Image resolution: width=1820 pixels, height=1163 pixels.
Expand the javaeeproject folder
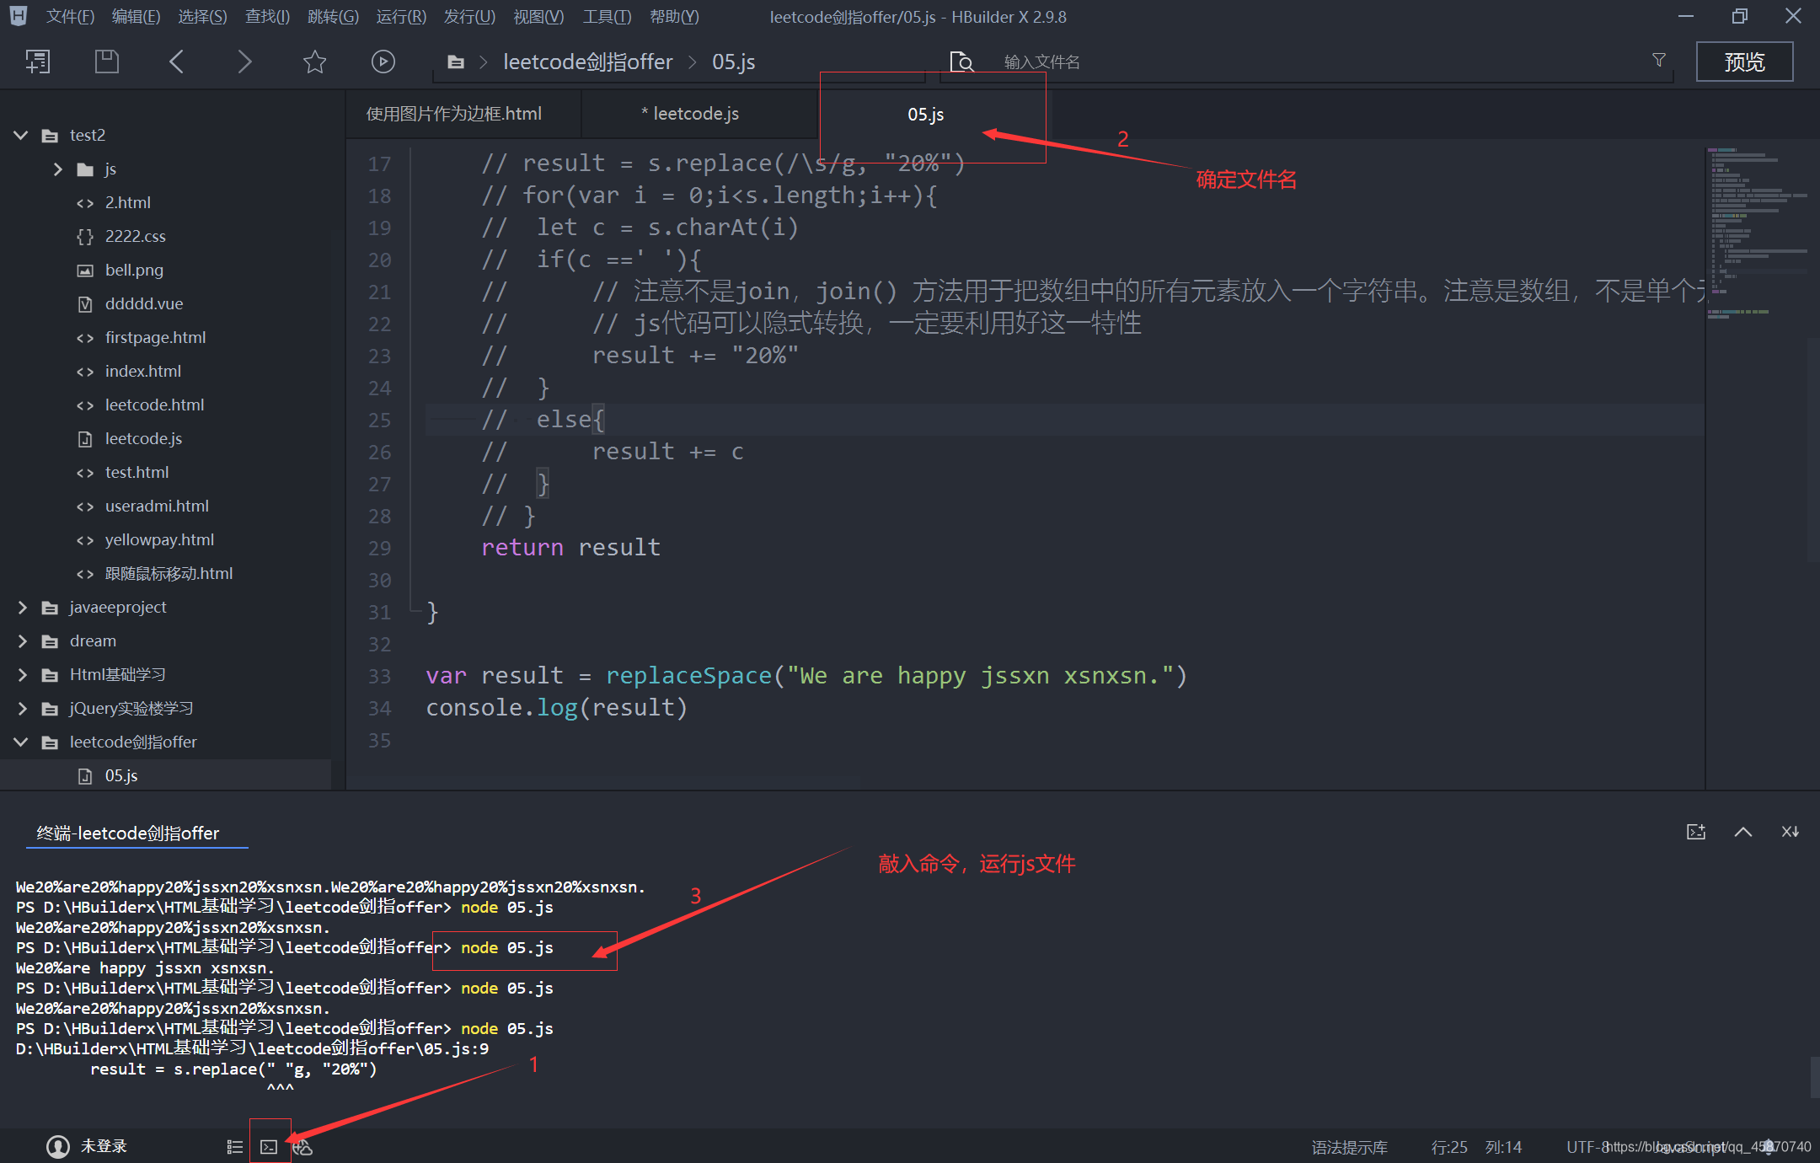point(23,608)
